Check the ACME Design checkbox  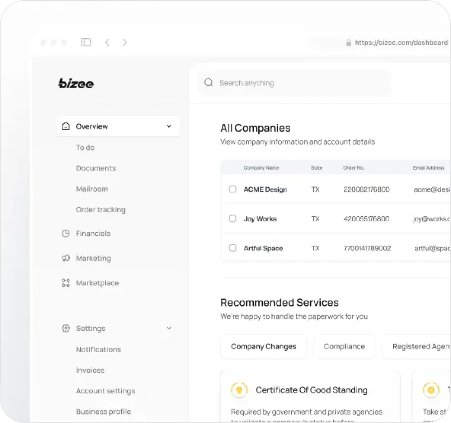[233, 189]
